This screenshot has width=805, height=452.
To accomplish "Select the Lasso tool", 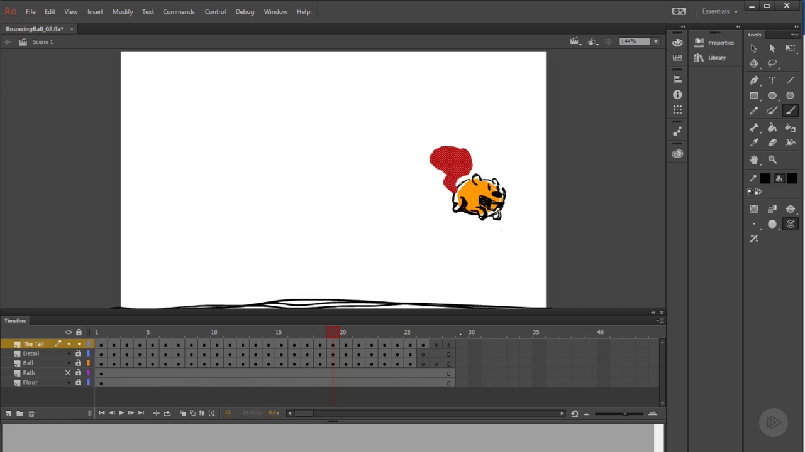I will point(772,63).
